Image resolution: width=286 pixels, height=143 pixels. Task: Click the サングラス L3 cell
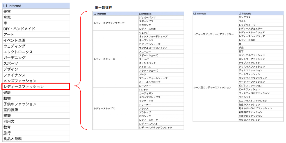245,17
